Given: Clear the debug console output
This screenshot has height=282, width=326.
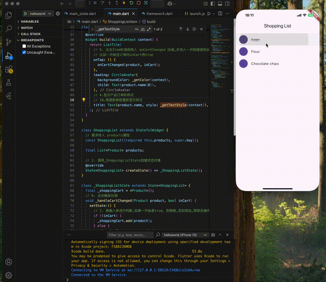Looking at the screenshot, I should tap(213, 235).
